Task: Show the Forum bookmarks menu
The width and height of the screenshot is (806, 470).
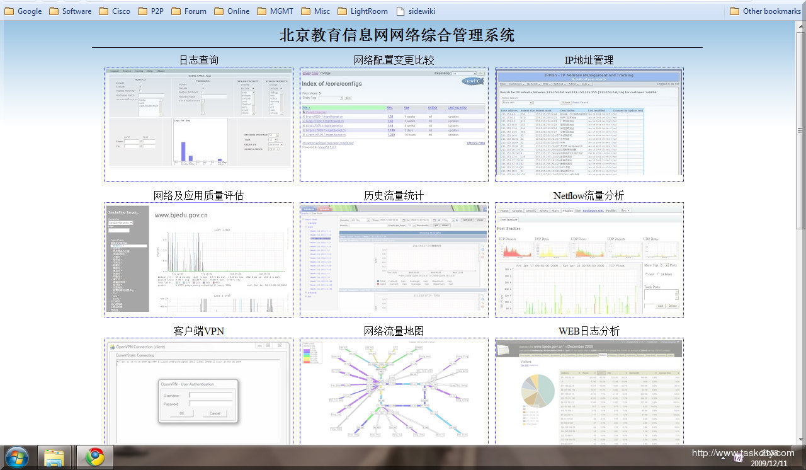Action: [189, 11]
